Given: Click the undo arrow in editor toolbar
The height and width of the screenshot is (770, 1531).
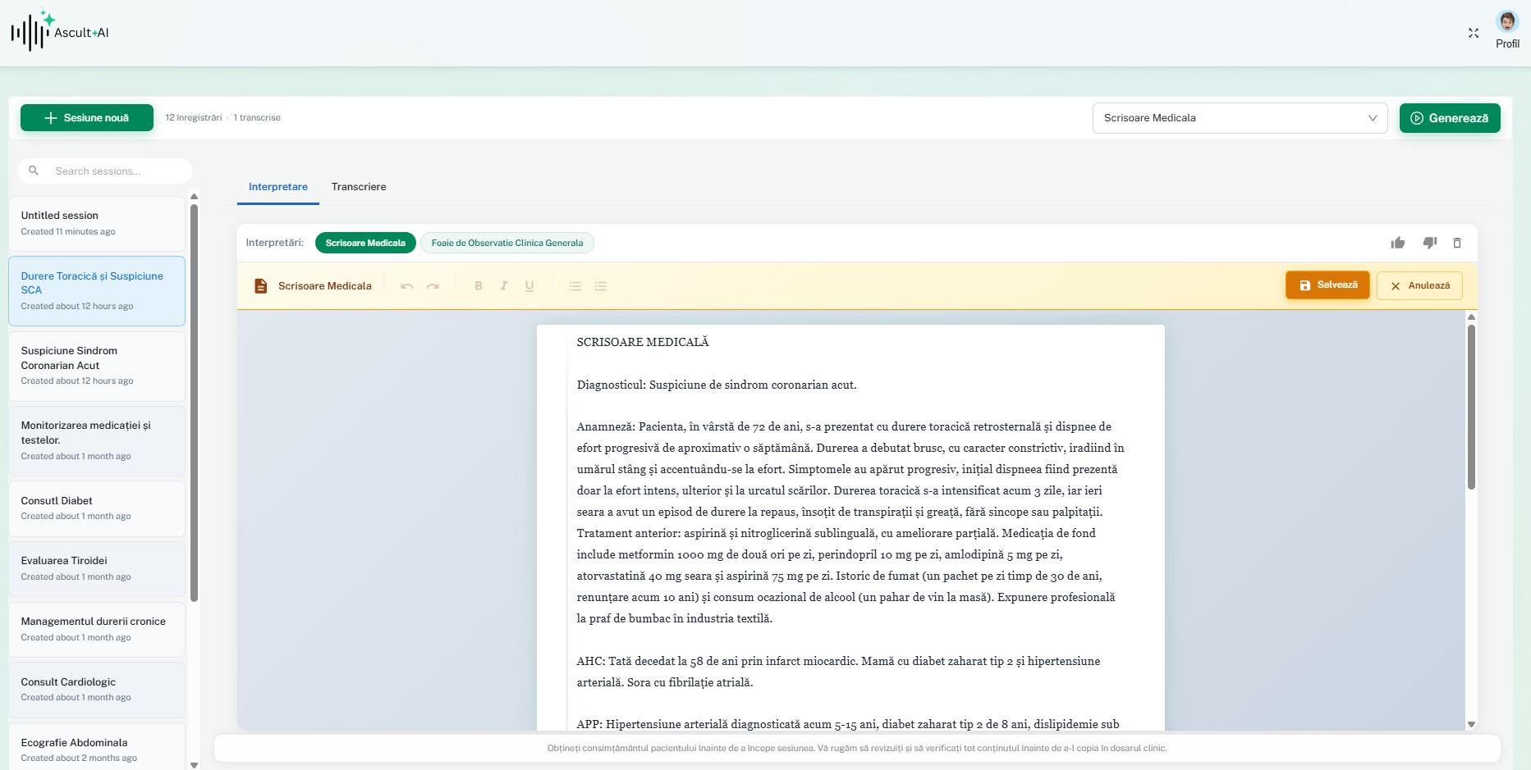Looking at the screenshot, I should 406,286.
